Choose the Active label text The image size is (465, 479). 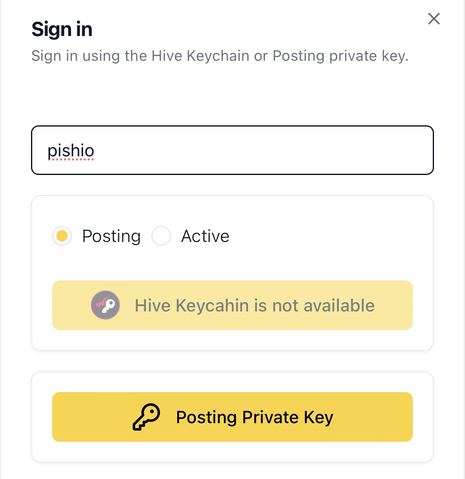[x=205, y=236]
